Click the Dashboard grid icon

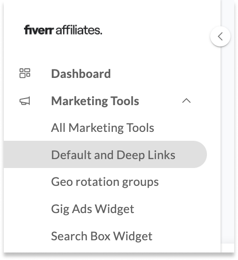[25, 73]
